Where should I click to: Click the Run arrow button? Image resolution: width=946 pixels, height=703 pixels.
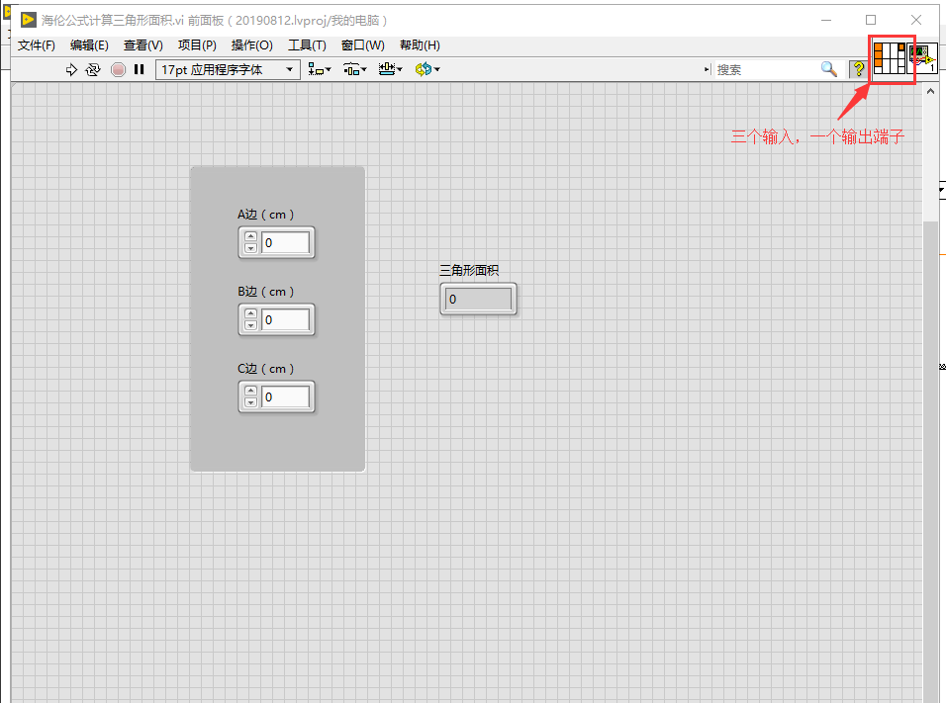click(x=71, y=70)
